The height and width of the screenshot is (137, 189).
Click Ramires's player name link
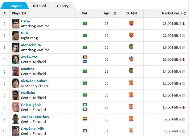click(27, 69)
